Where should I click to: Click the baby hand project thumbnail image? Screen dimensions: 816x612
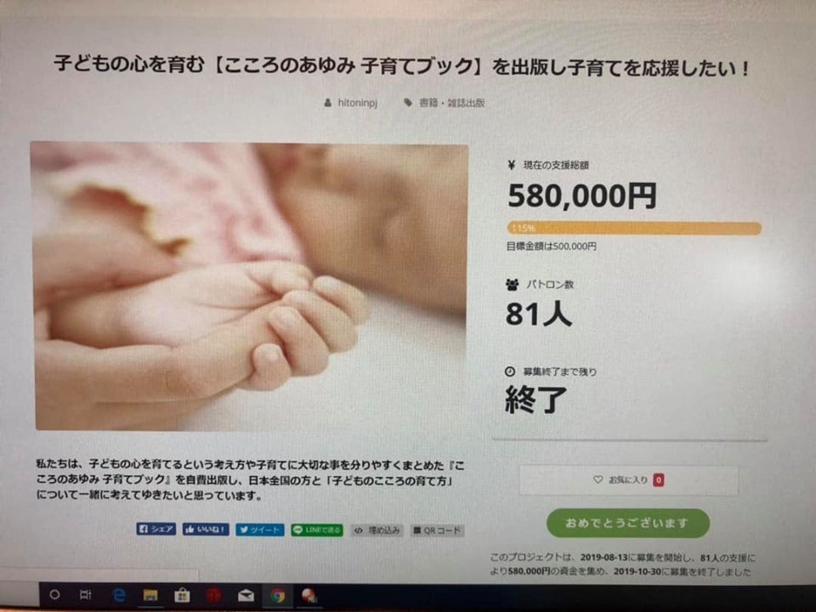coord(250,286)
